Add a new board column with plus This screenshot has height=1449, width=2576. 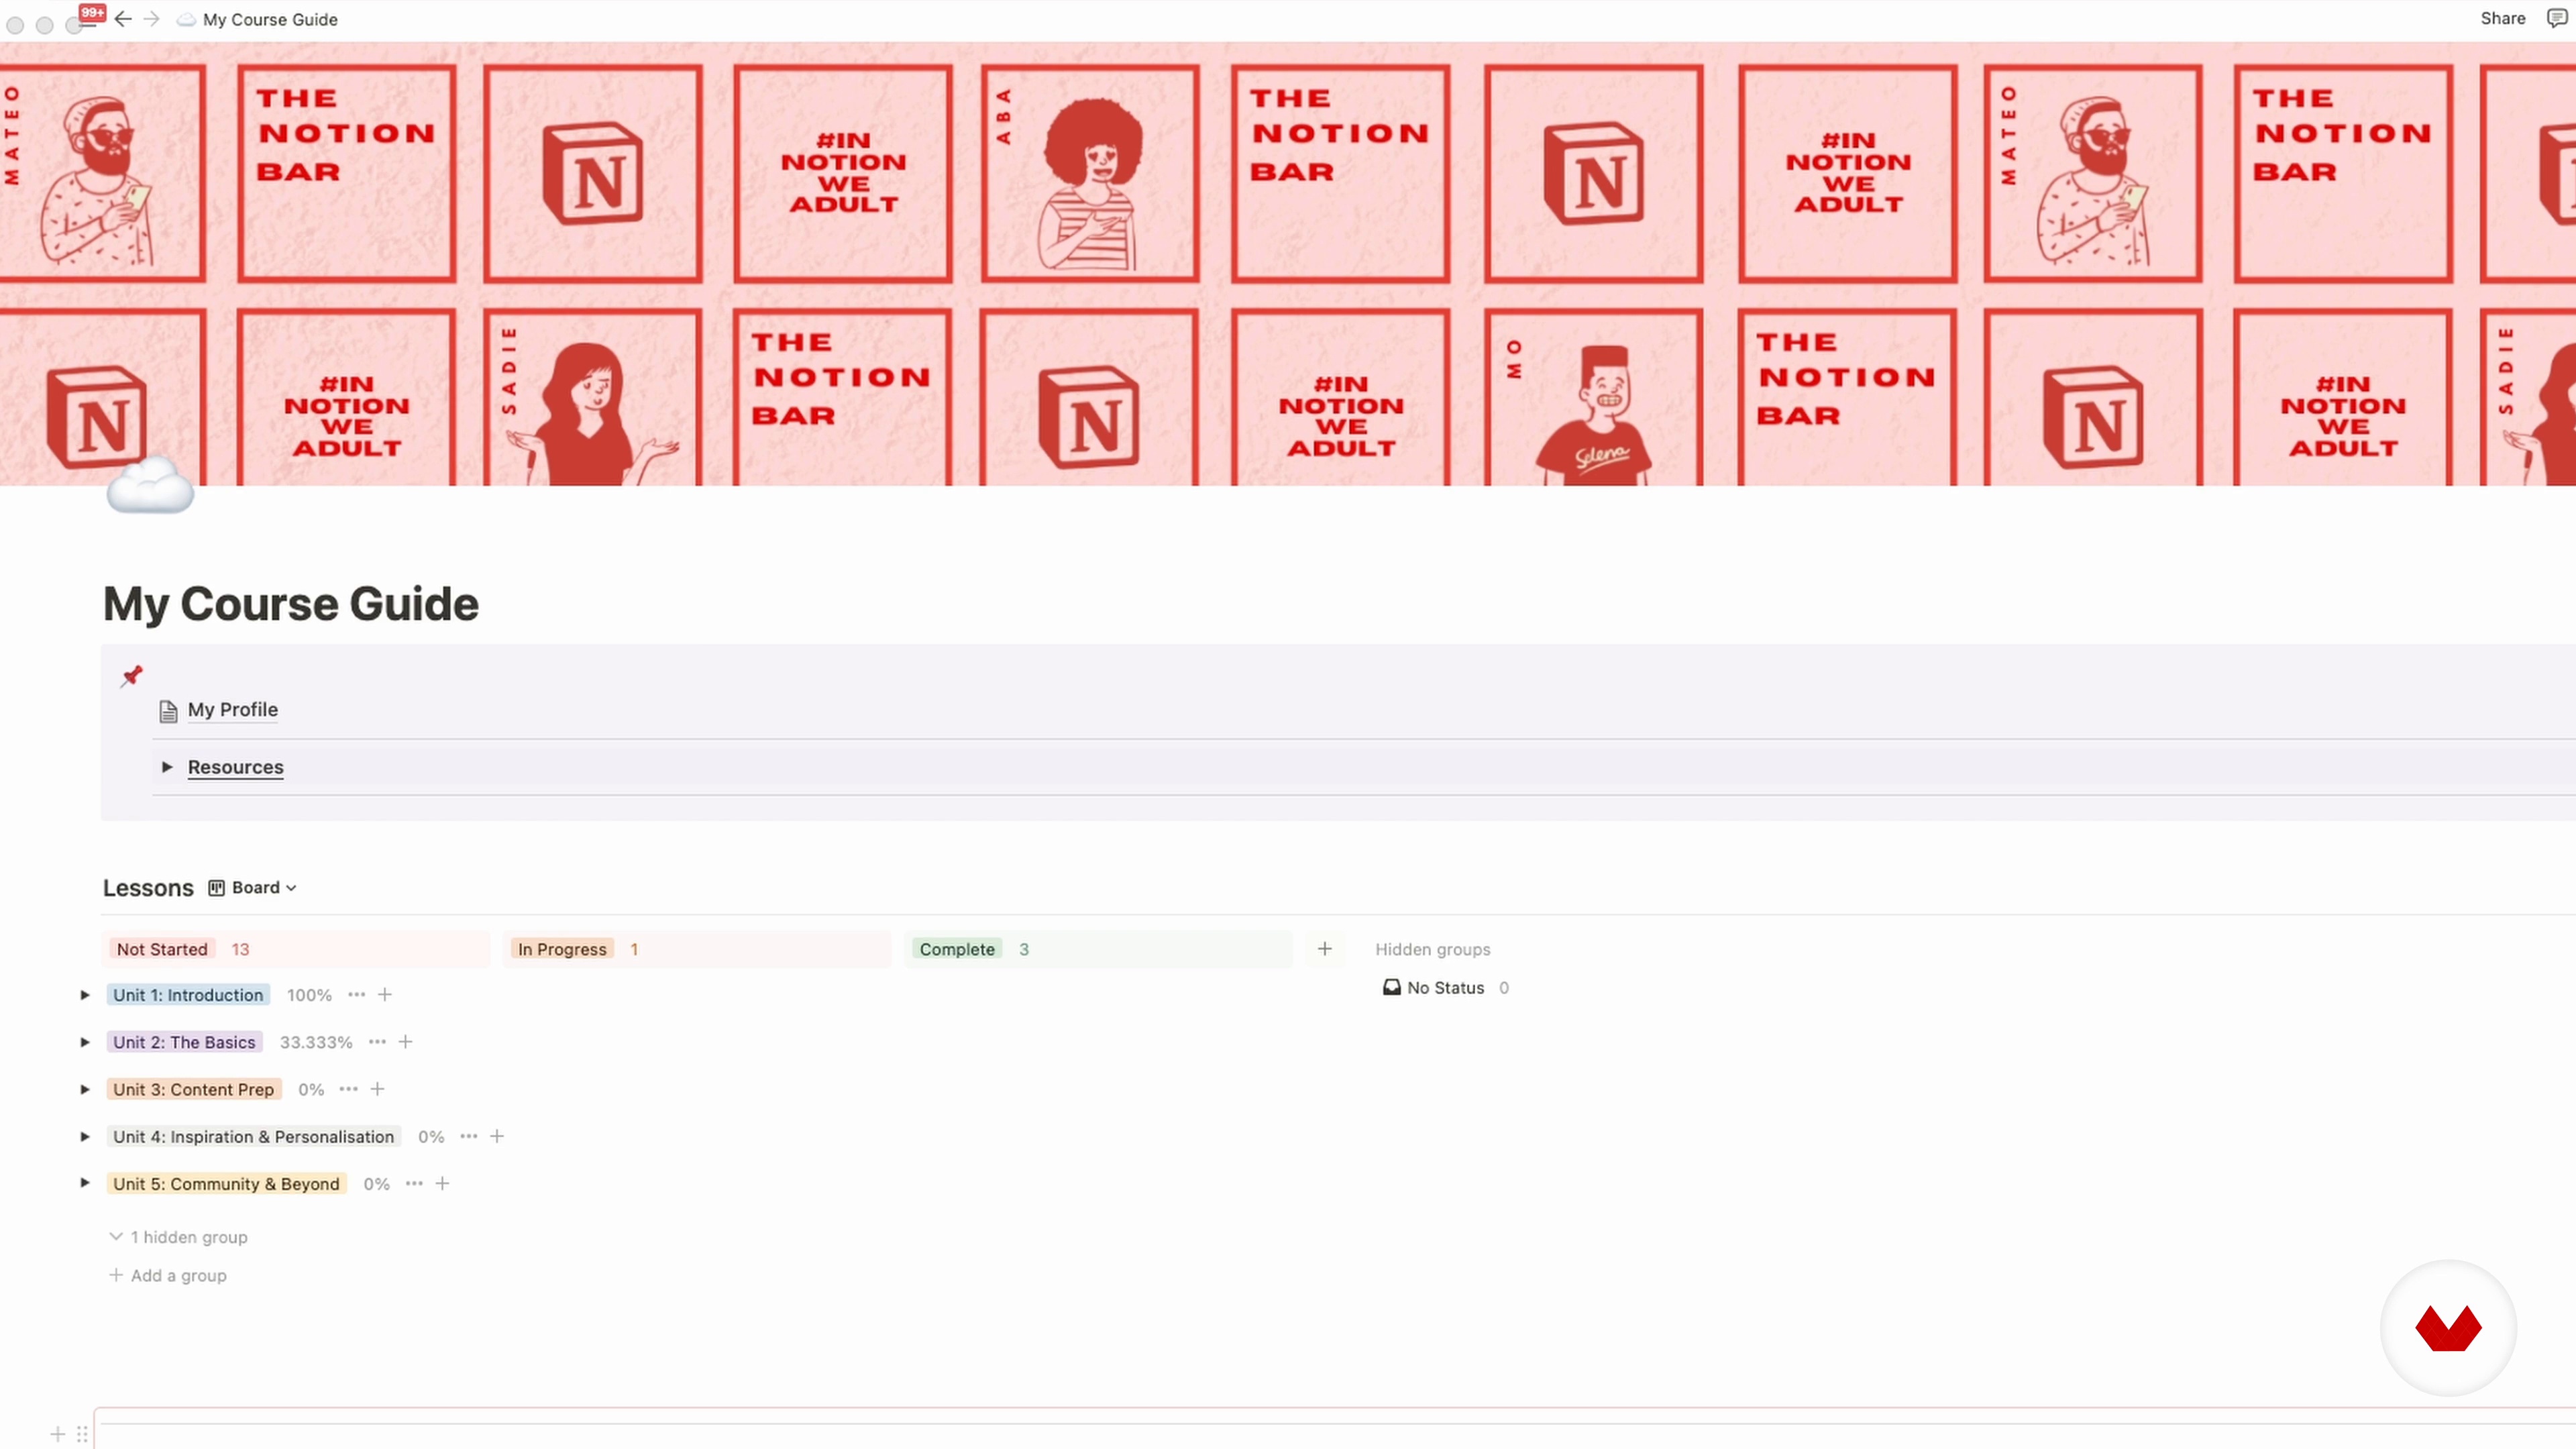(x=1325, y=949)
